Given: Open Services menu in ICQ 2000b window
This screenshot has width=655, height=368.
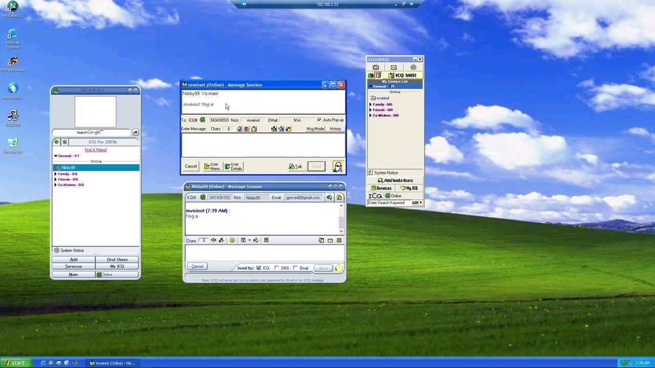Looking at the screenshot, I should click(x=381, y=188).
